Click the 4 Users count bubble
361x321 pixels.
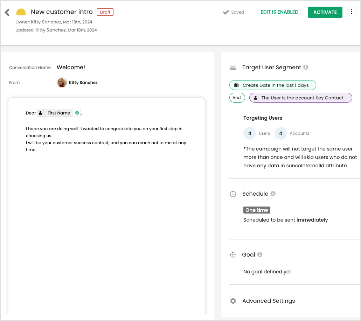point(250,133)
